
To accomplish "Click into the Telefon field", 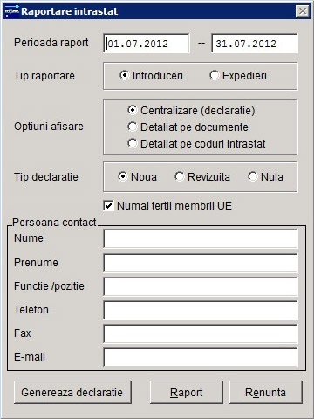I will (x=201, y=310).
